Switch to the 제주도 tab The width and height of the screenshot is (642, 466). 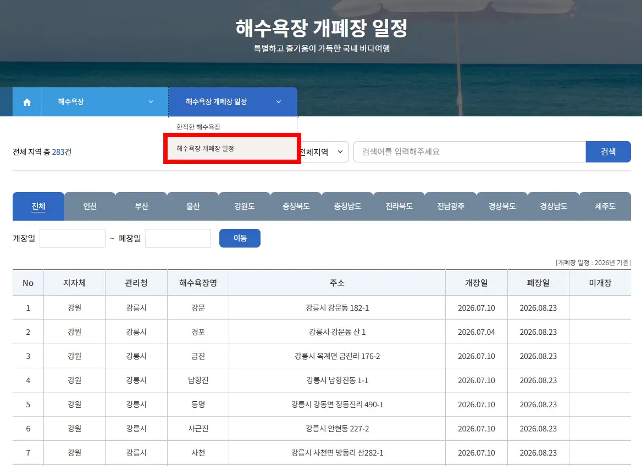[x=605, y=206]
